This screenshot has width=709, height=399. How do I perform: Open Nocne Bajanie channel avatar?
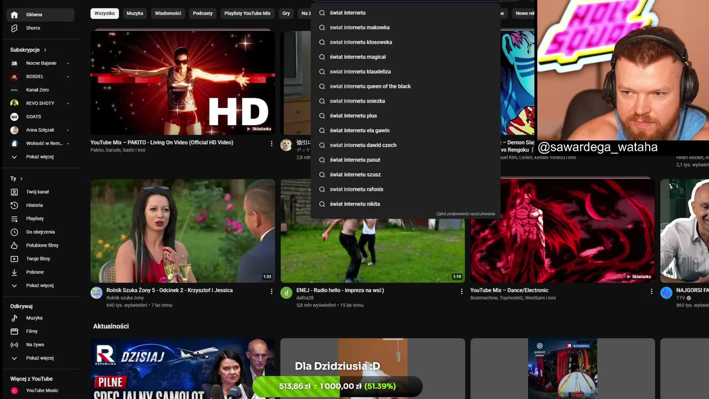14,63
